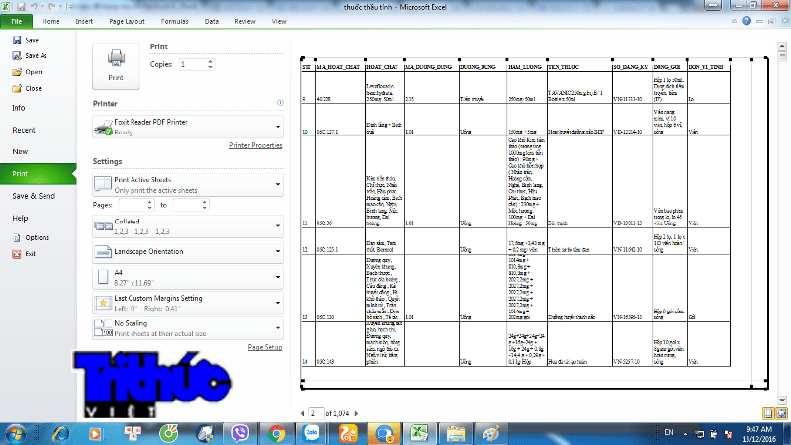Click preview scrollbar up arrow
This screenshot has height=445, width=791.
click(782, 46)
